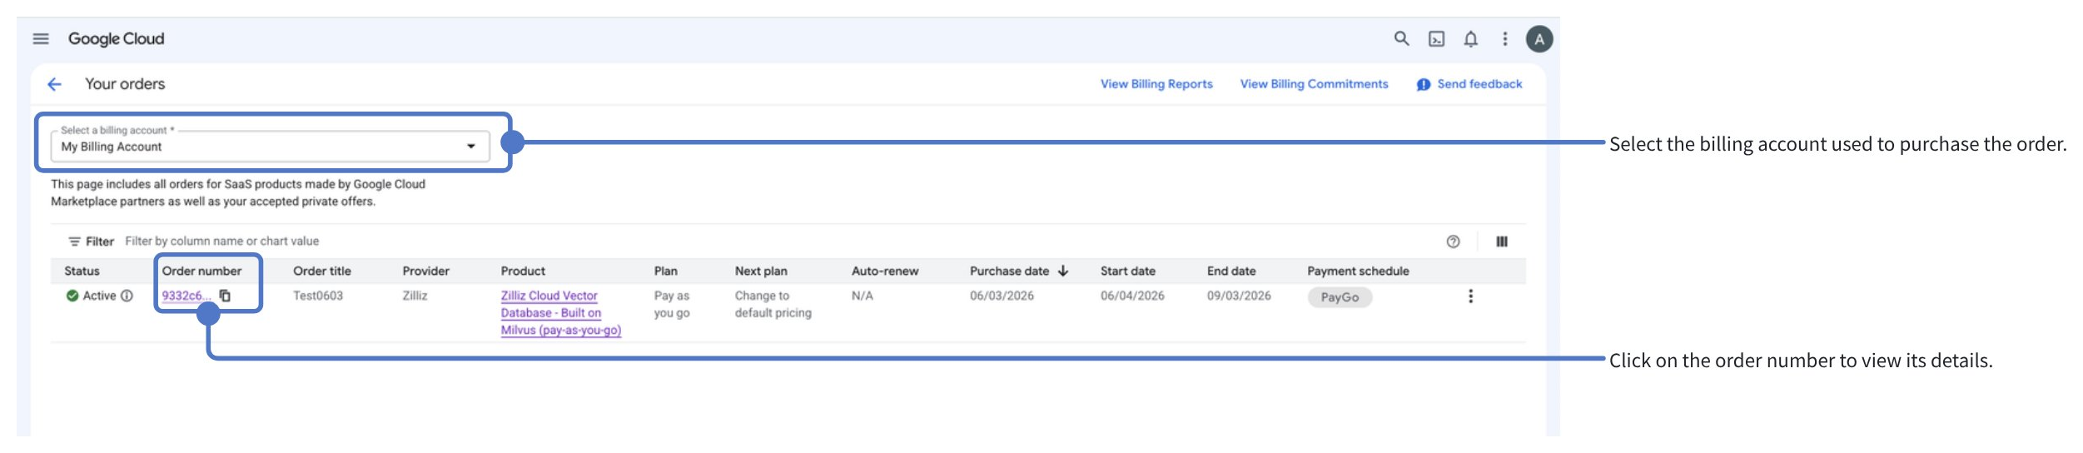Screen dimensions: 2083x453
Task: Open the search magnifier icon
Action: (x=1402, y=39)
